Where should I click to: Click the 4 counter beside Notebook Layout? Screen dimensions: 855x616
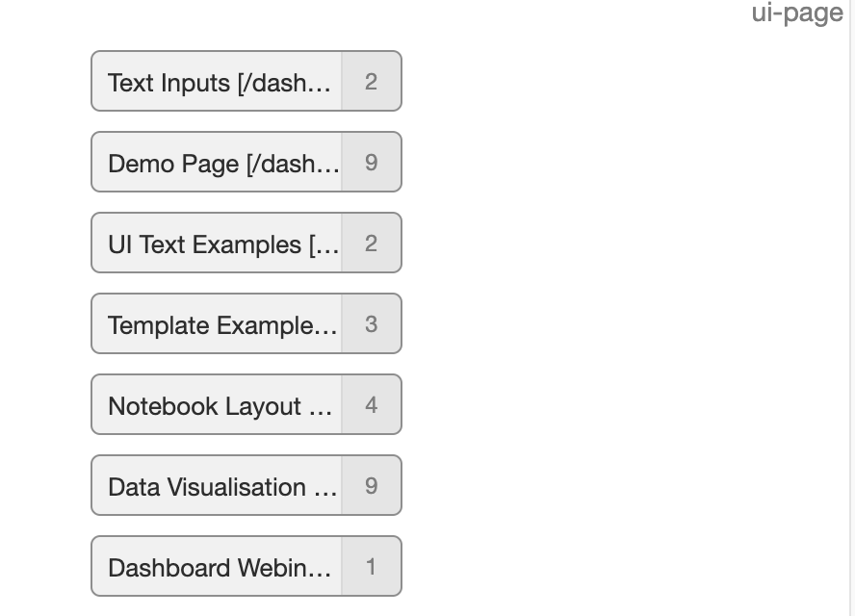click(x=371, y=405)
